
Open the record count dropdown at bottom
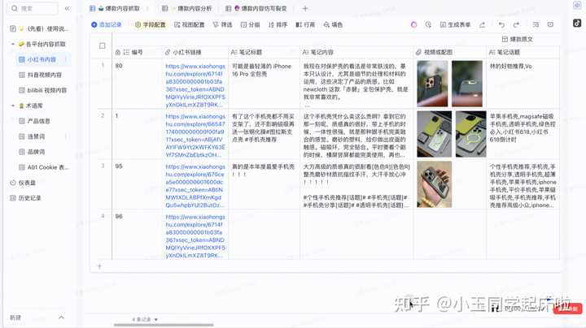pyautogui.click(x=145, y=319)
